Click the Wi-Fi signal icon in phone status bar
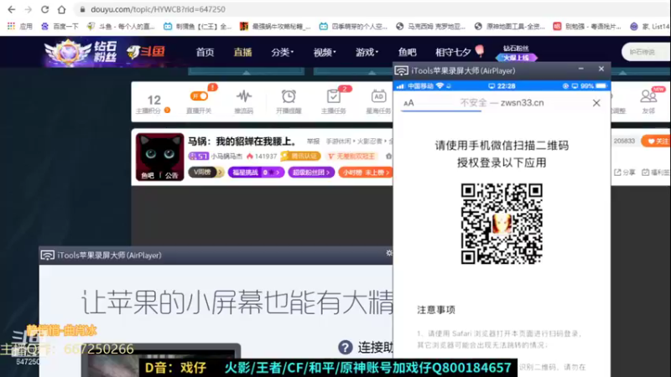The image size is (671, 377). 440,86
